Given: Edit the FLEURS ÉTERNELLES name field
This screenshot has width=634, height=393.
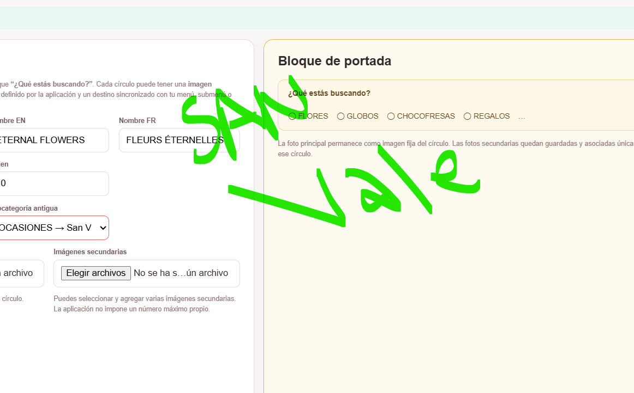Looking at the screenshot, I should click(x=179, y=140).
